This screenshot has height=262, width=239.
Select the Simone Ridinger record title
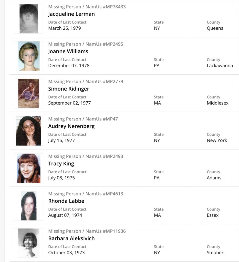click(x=69, y=89)
